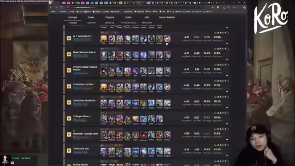Image resolution: width=295 pixels, height=166 pixels.
Task: Select first champion portrait in BoomBot Twisted Fate row
Action: click(x=104, y=135)
